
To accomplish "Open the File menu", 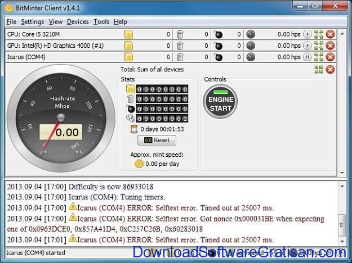I will pyautogui.click(x=11, y=22).
